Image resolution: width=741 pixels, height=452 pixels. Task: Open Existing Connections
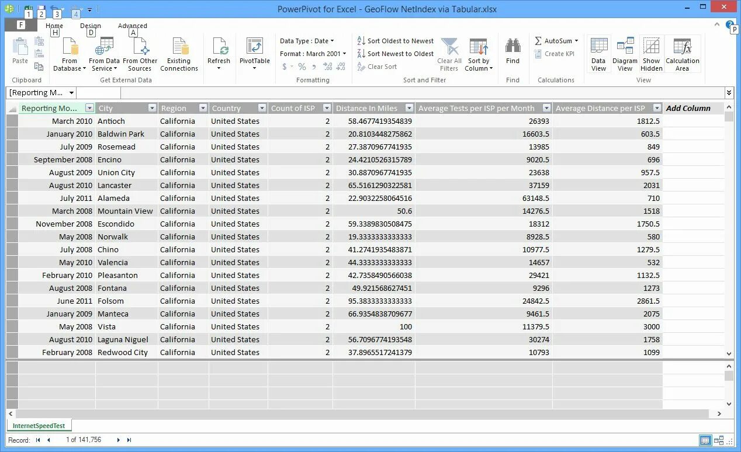[x=179, y=53]
